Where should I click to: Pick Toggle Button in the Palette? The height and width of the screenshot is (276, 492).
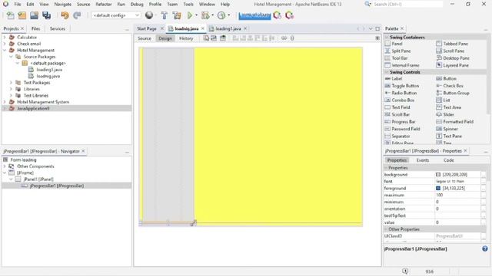pyautogui.click(x=401, y=86)
